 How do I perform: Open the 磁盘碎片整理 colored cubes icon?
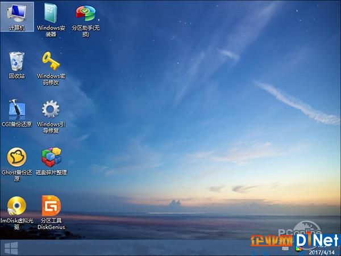click(51, 161)
